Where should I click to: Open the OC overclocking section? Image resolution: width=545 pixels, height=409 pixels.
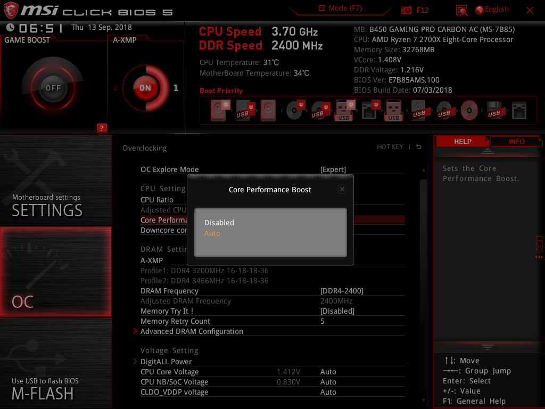click(55, 272)
